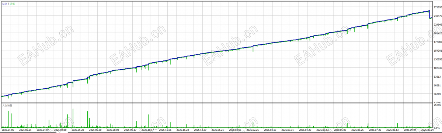442x133 pixels.
Task: Click the 2025.11.28 date label
Action: coord(183,130)
